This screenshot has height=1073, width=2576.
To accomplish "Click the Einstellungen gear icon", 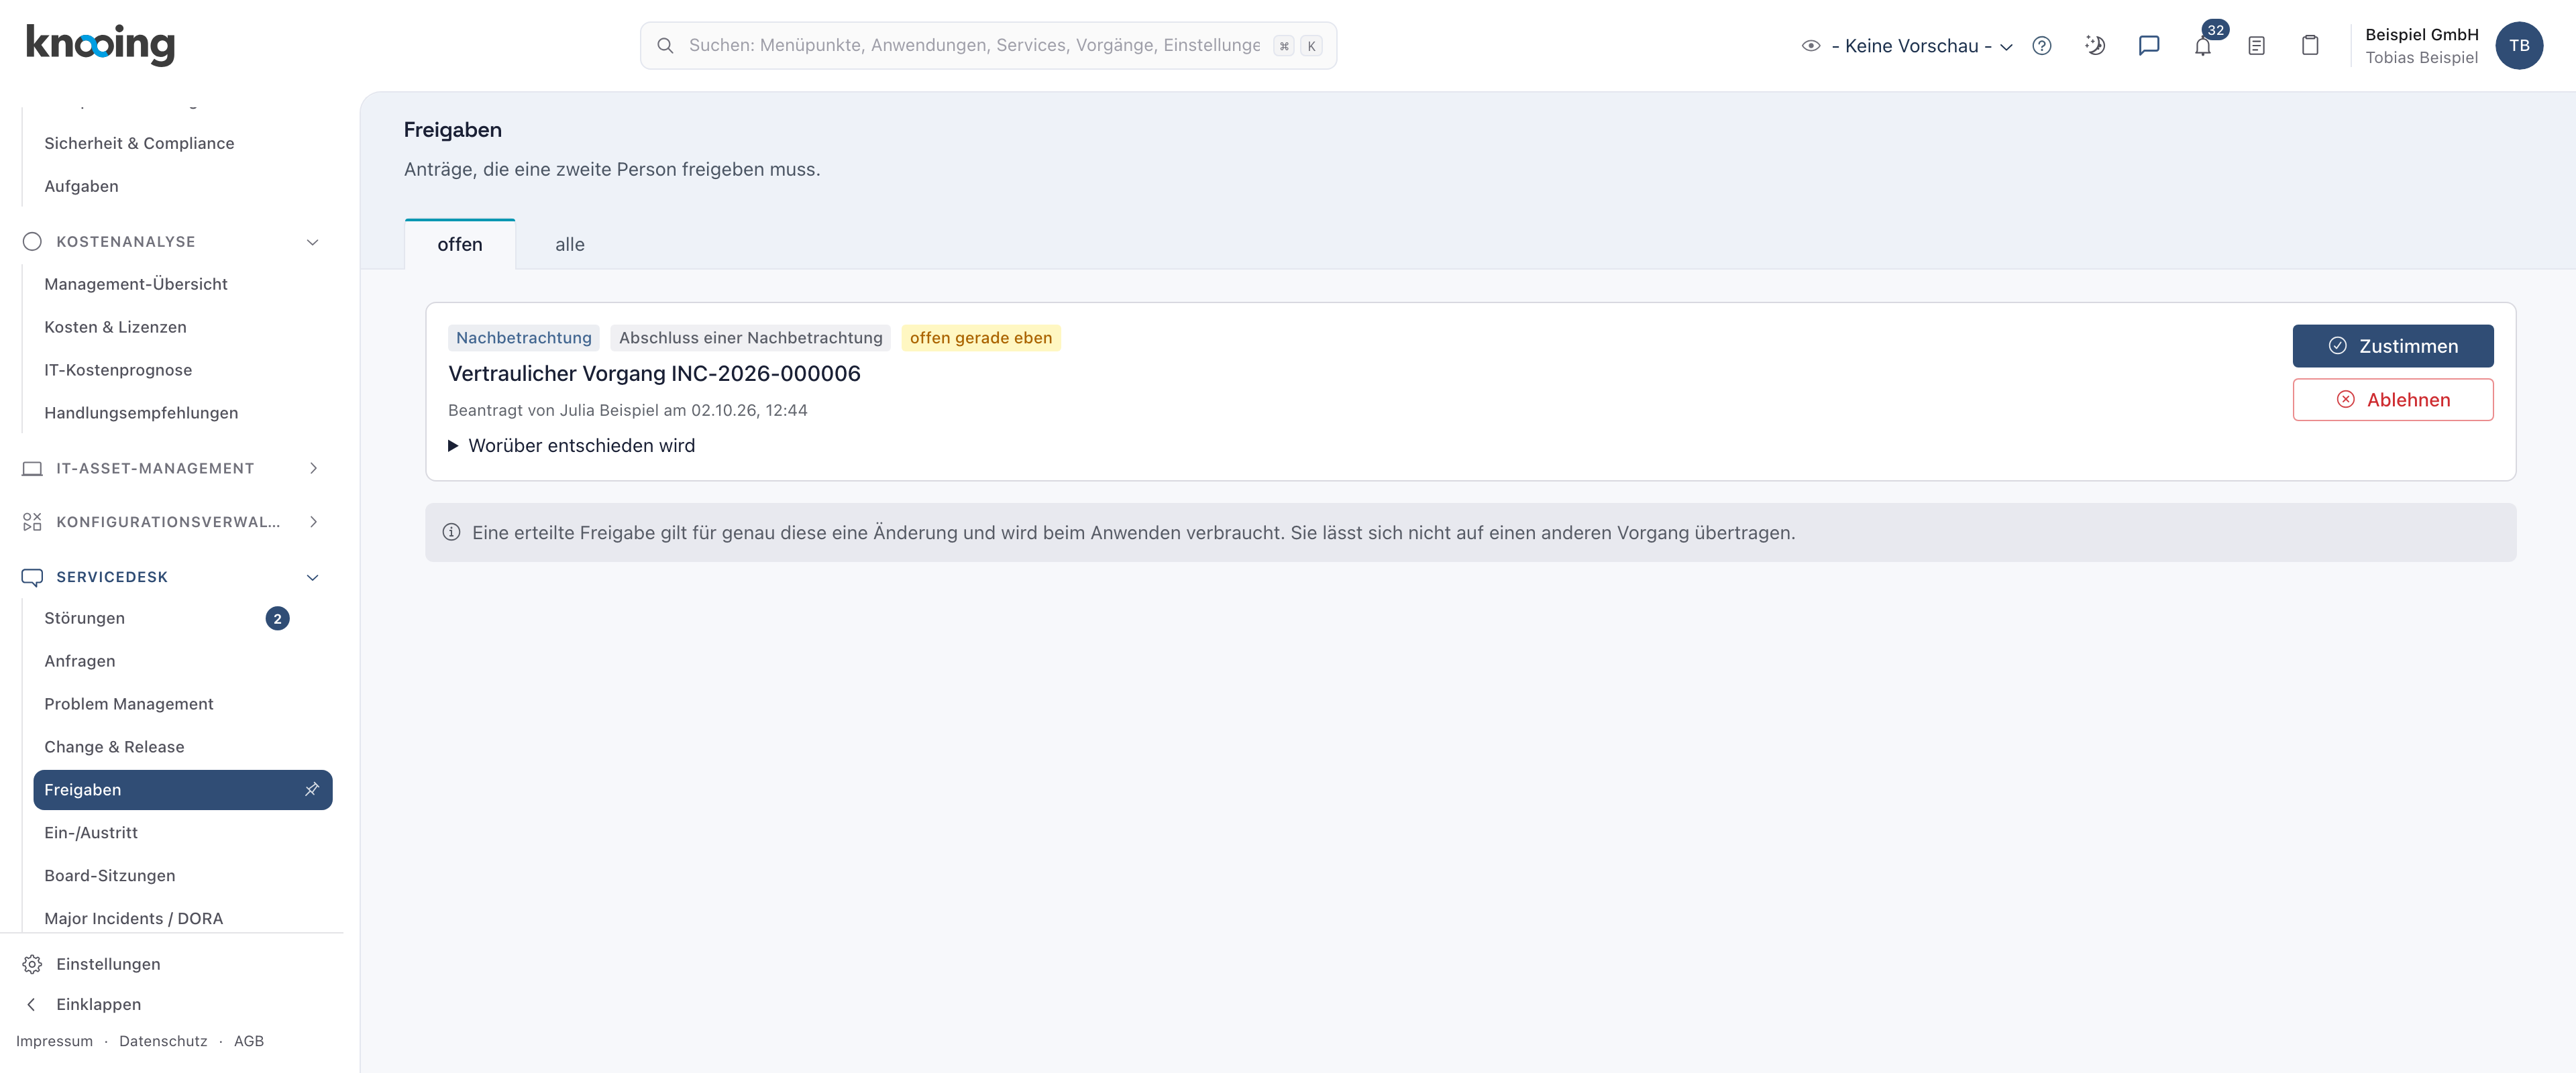I will [x=32, y=964].
